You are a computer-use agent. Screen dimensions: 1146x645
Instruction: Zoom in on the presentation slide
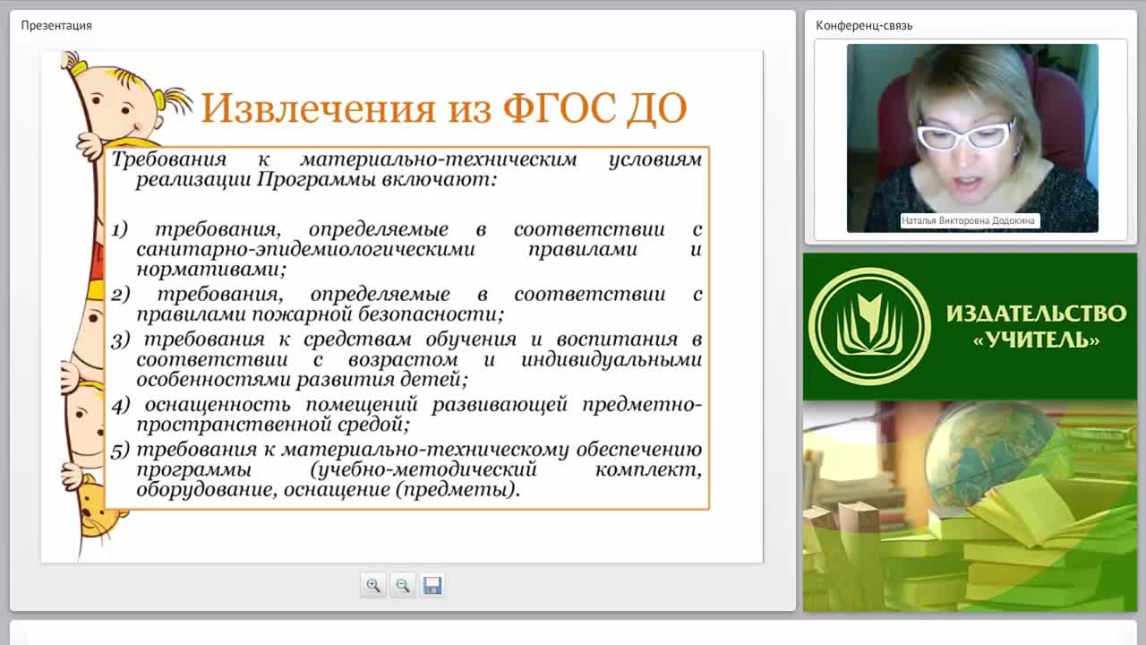373,586
